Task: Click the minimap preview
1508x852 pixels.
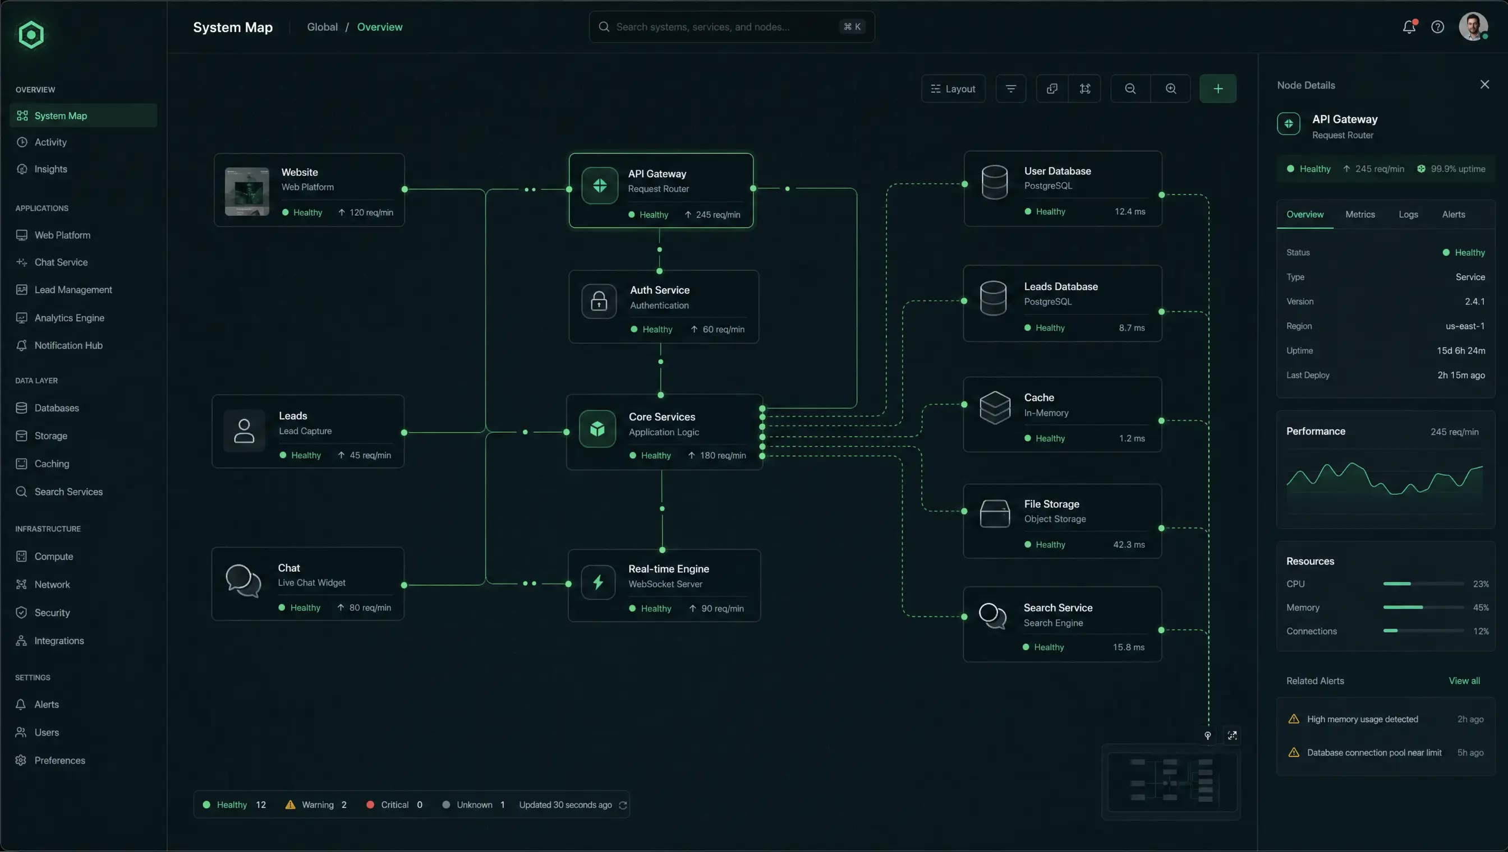Action: coord(1171,782)
